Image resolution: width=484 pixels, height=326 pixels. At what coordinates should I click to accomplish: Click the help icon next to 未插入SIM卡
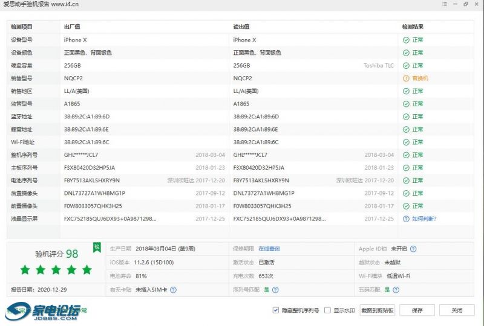[x=174, y=290]
